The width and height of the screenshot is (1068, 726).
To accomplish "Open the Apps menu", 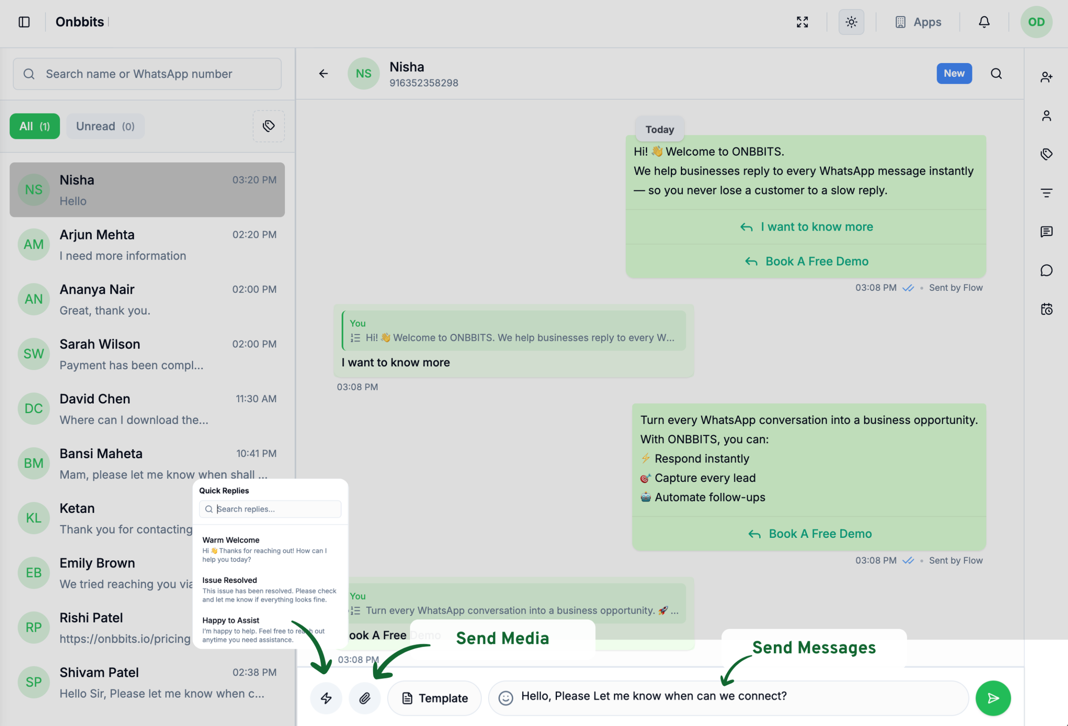I will coord(918,22).
